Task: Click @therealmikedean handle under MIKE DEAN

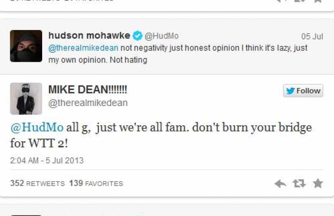Action: (x=88, y=103)
